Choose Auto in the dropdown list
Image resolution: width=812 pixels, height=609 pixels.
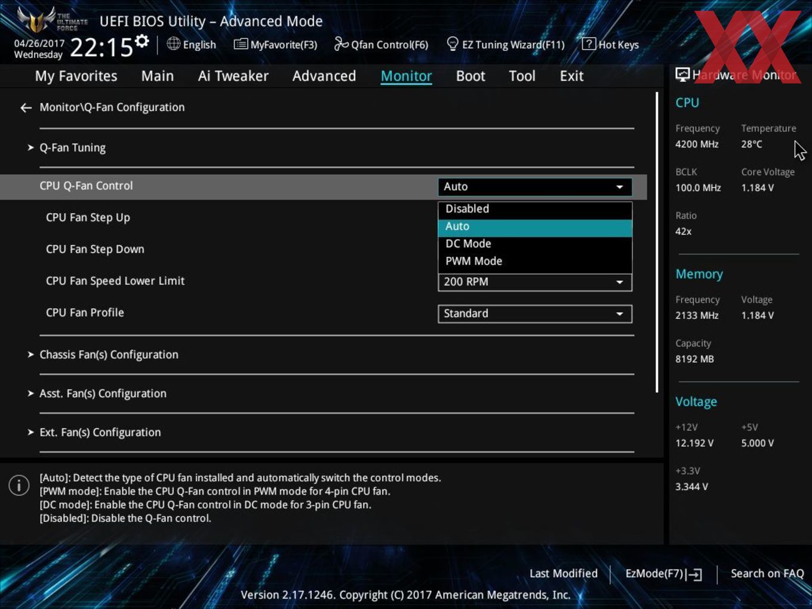tap(535, 226)
